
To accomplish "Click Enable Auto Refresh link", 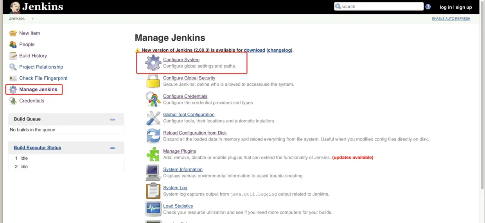I will [451, 19].
